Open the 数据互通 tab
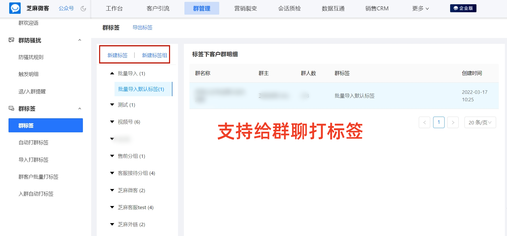507x236 pixels. coord(333,9)
